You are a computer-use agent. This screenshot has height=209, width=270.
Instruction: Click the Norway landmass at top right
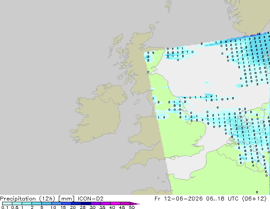pyautogui.click(x=250, y=16)
